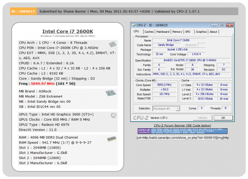
Task: Click the GPU icon beside GPU1 Type
Action: coord(114,115)
